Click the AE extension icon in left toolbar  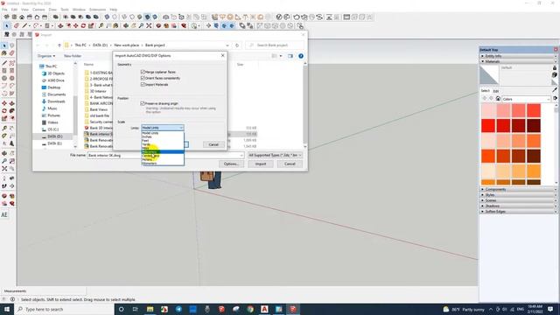coord(4,214)
